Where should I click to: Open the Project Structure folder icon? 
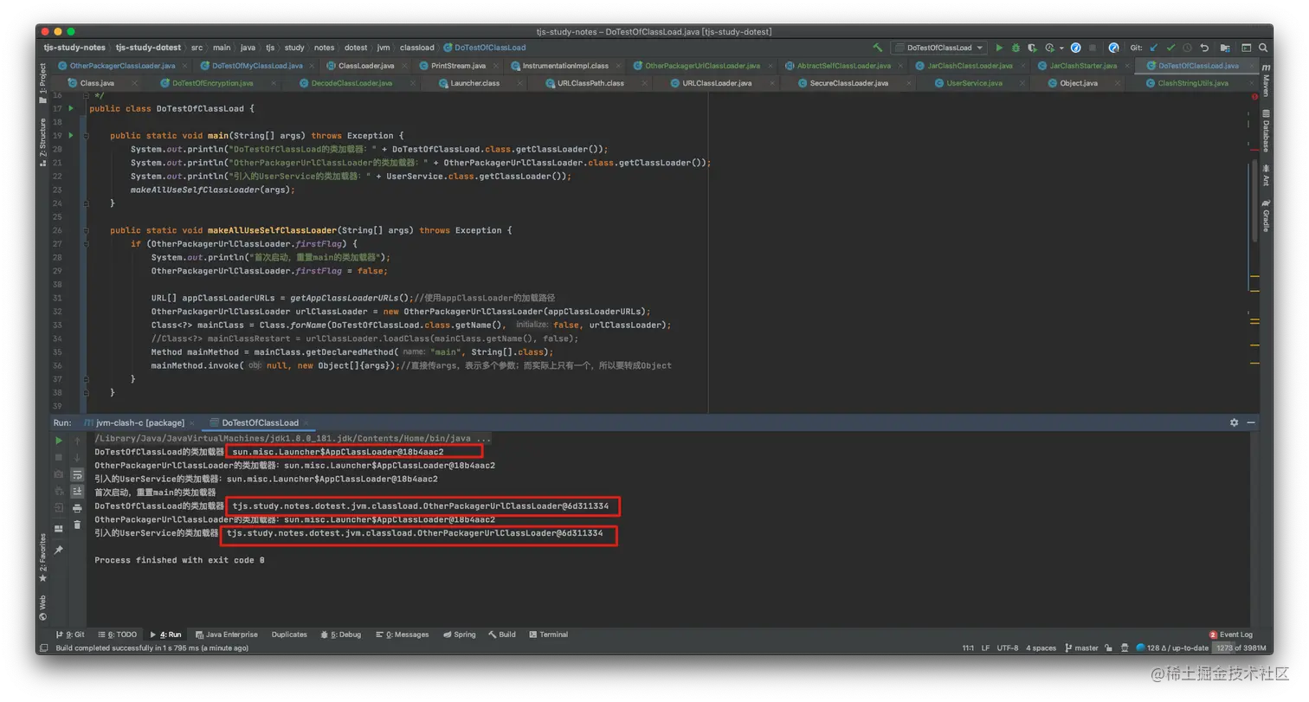(x=1225, y=48)
